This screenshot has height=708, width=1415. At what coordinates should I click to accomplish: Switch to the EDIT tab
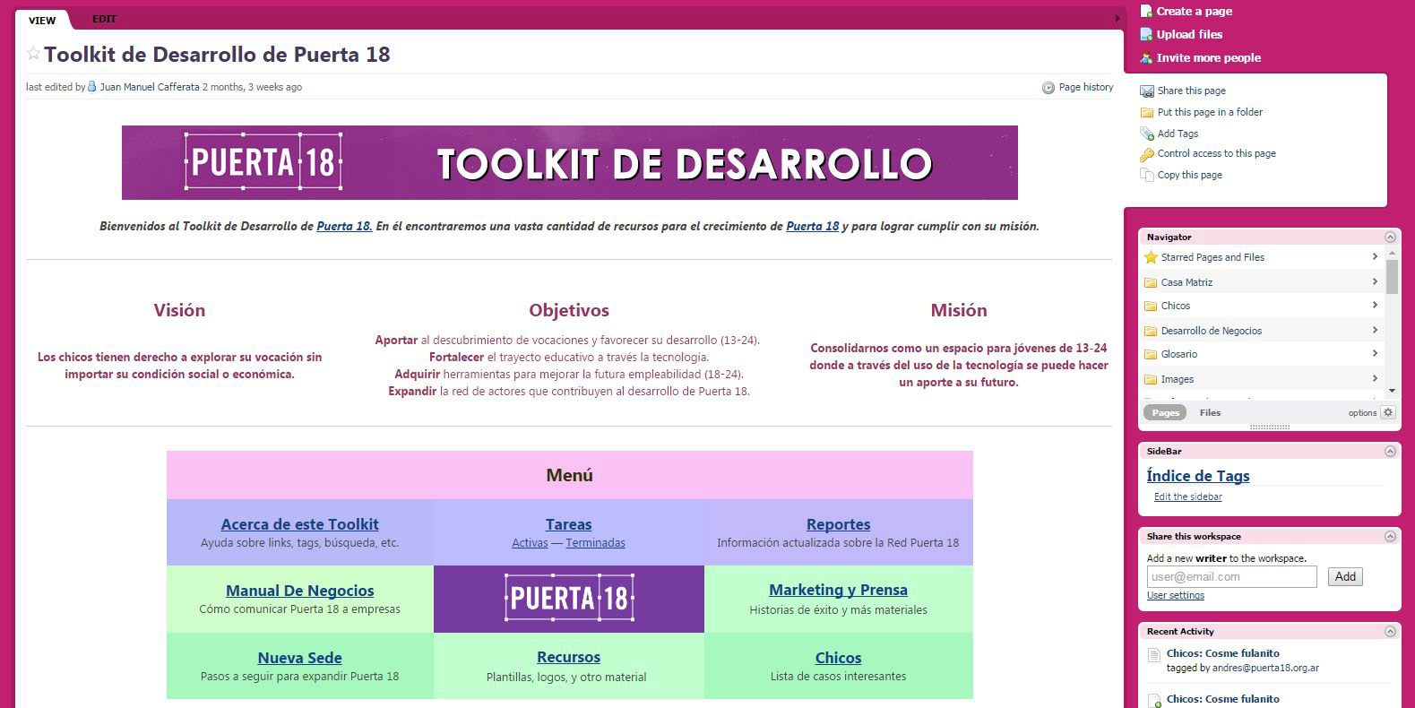tap(105, 19)
